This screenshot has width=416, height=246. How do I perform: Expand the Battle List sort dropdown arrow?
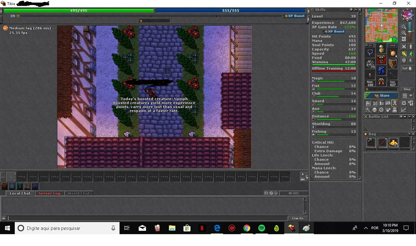(405, 117)
